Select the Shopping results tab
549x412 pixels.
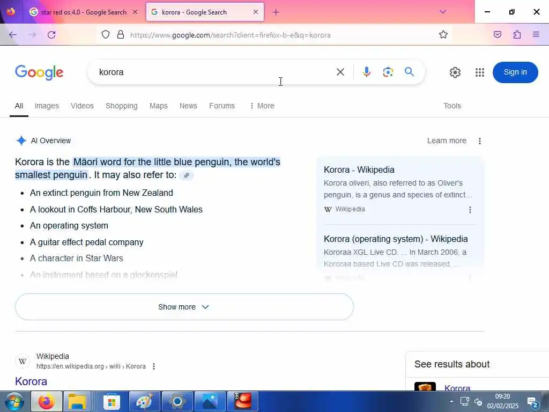(x=122, y=106)
